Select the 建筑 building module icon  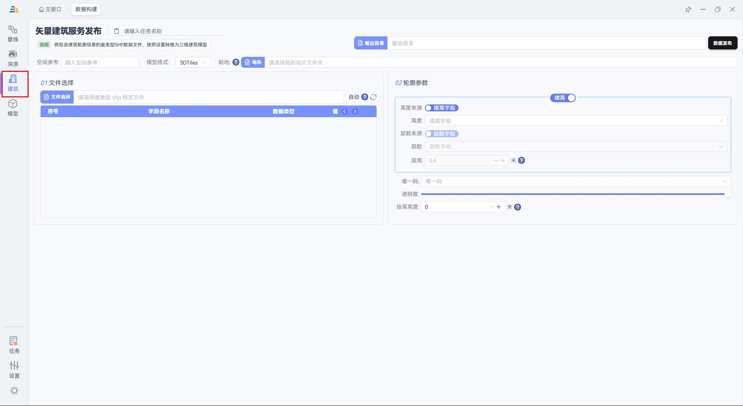click(13, 83)
